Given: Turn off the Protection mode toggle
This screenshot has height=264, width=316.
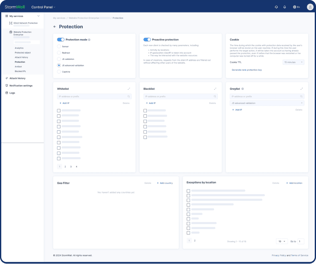Looking at the screenshot, I should [x=61, y=39].
